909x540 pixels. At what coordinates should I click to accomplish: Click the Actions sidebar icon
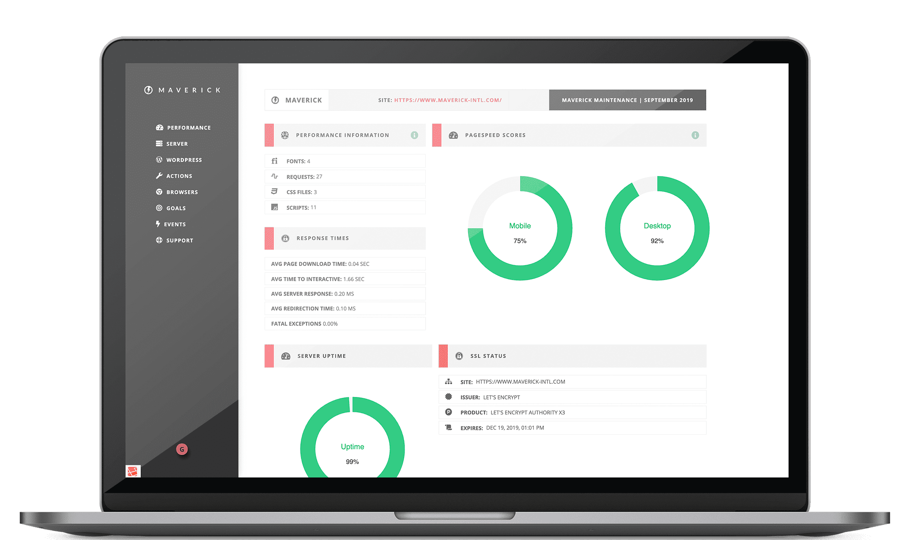(x=158, y=176)
